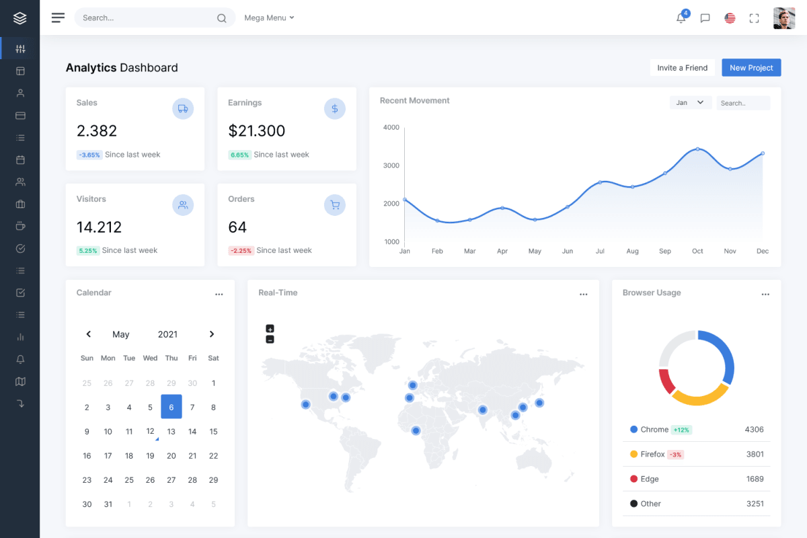Click the red Edge segment of the donut chart

[666, 382]
